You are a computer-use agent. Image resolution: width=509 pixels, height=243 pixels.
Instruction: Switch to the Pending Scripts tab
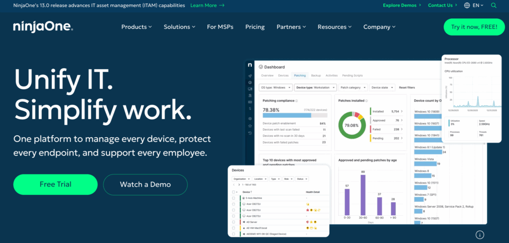[352, 76]
